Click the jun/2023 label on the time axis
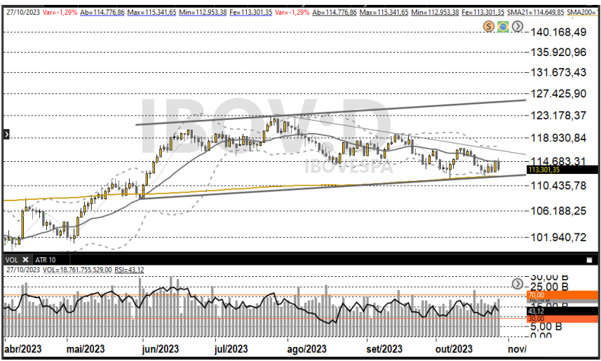Viewport: 601px width, 361px height. click(x=159, y=349)
